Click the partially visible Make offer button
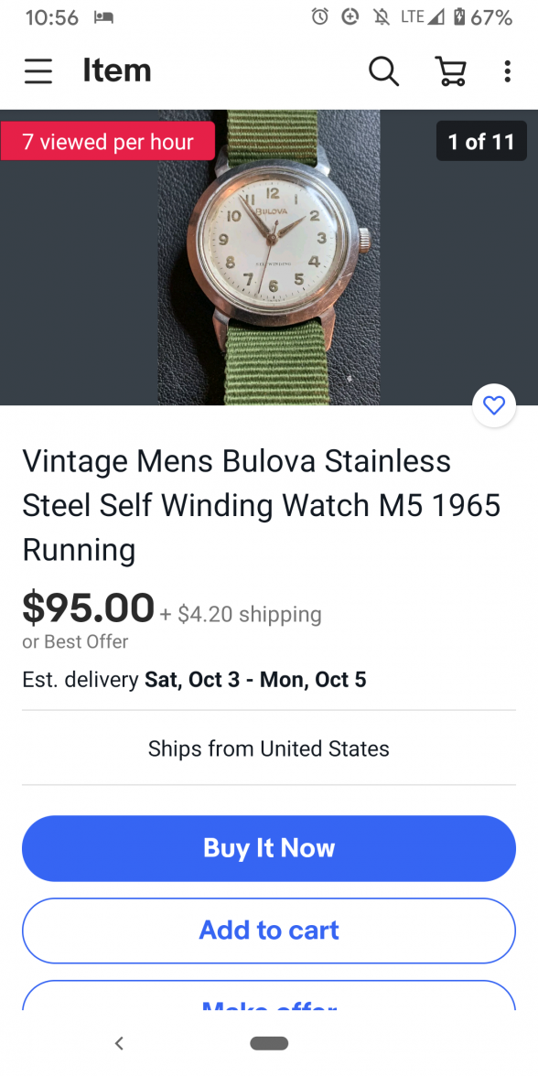538x1076 pixels. (269, 995)
